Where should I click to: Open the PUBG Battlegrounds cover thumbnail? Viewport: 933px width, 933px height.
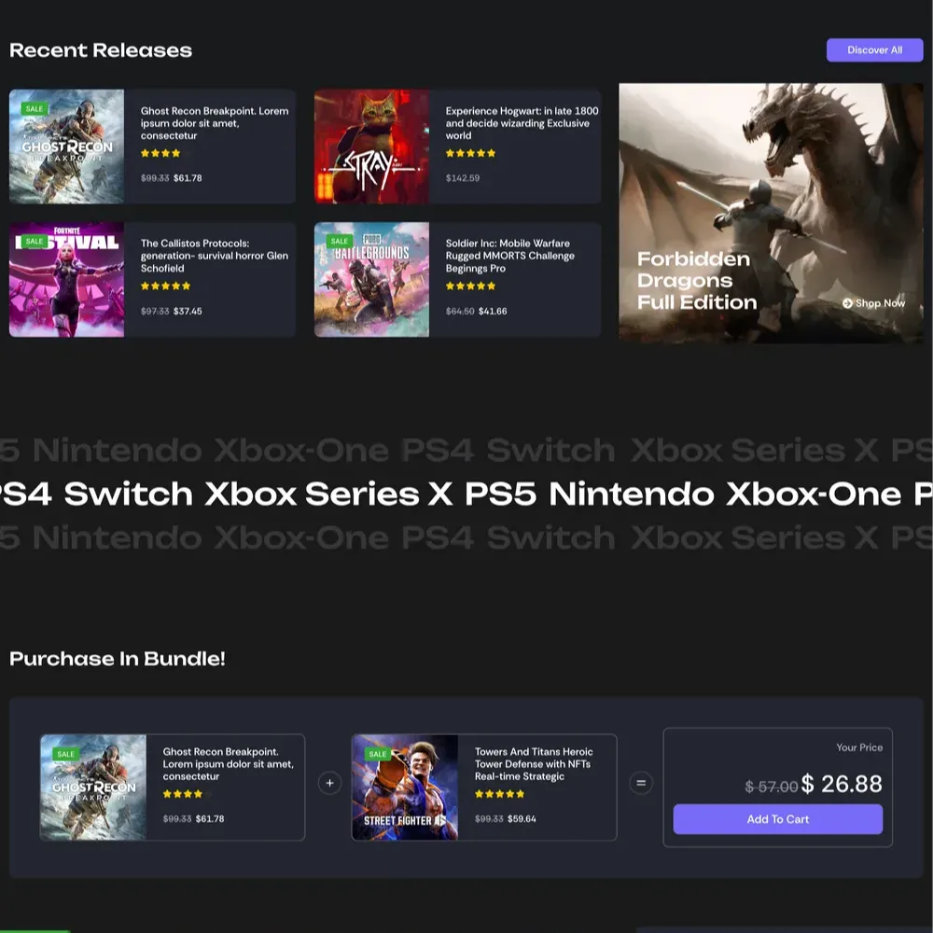pyautogui.click(x=371, y=280)
